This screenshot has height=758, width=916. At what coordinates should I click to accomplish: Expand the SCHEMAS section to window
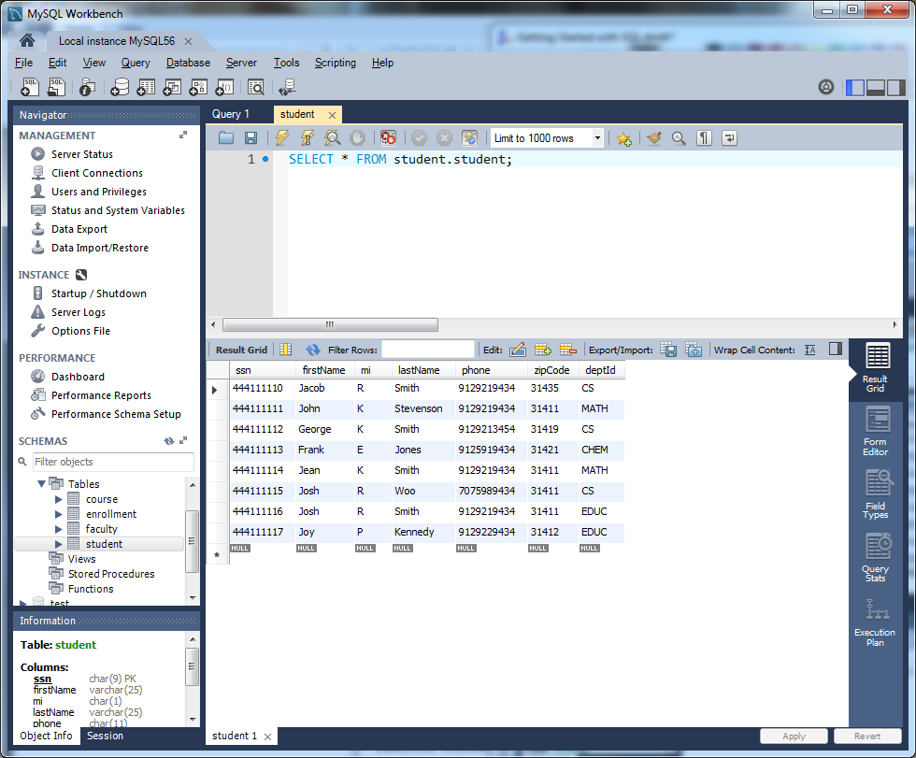click(183, 441)
